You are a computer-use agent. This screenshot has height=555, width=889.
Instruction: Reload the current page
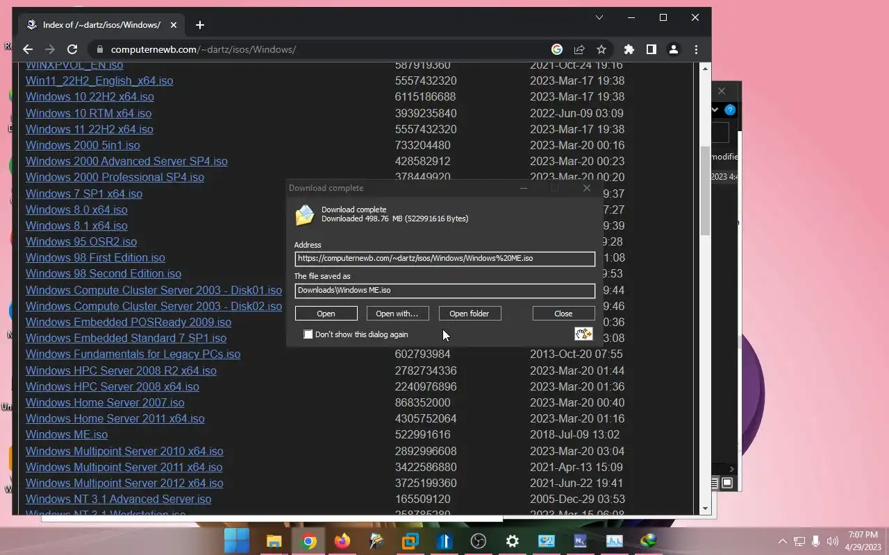coord(72,49)
